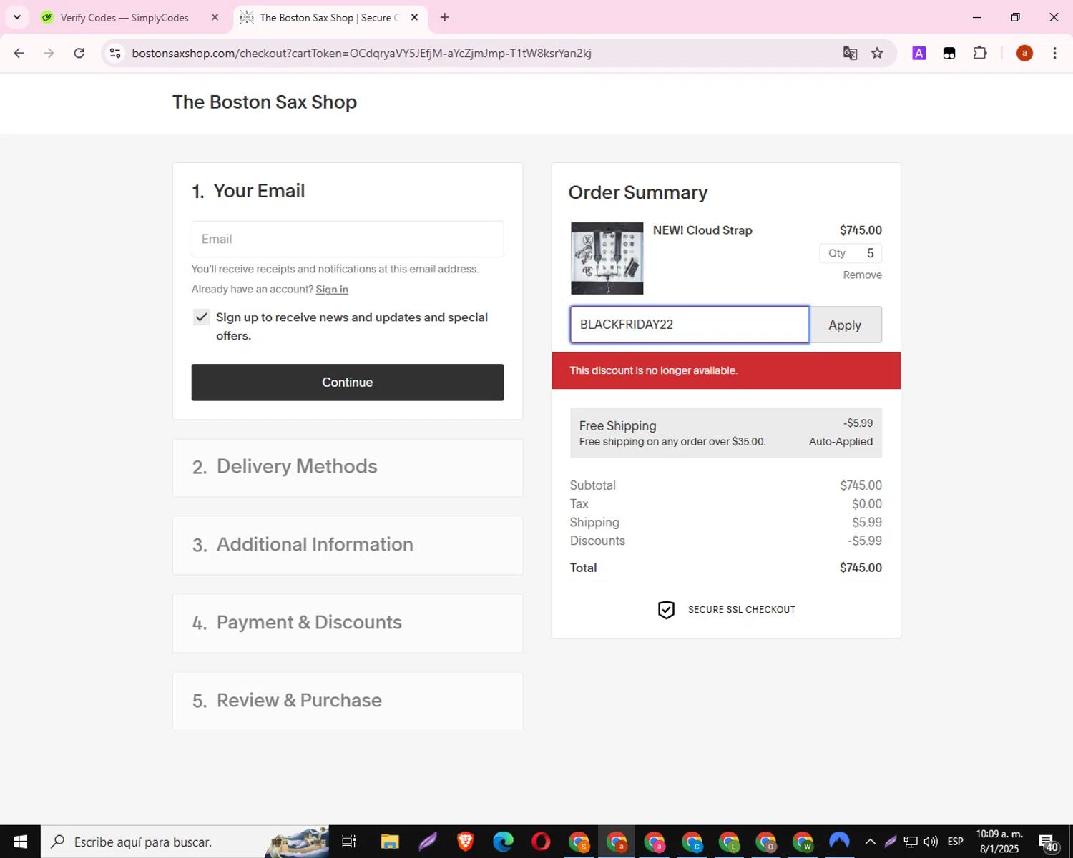This screenshot has width=1073, height=858.
Task: Close the Verify Codes tab
Action: pyautogui.click(x=215, y=17)
